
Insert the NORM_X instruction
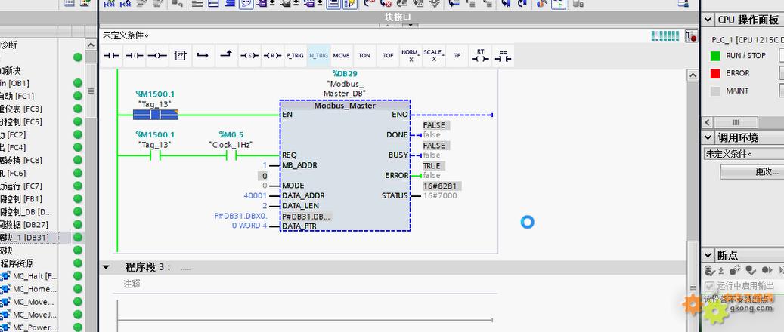coord(411,56)
